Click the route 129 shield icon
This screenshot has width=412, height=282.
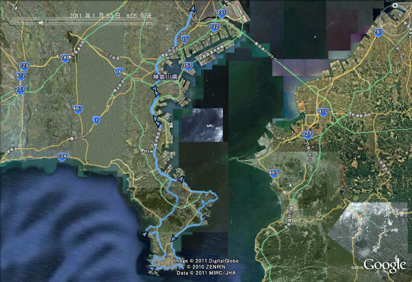point(24,66)
